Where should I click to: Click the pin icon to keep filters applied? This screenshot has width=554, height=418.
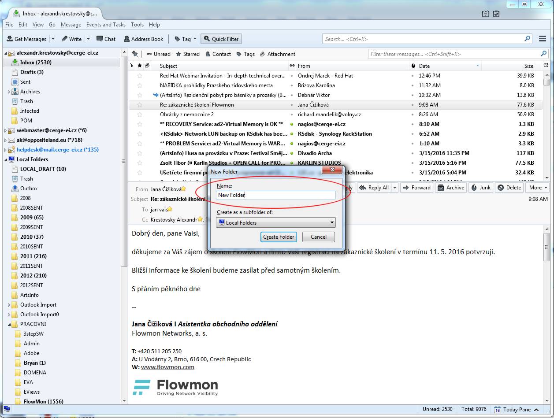(x=135, y=54)
